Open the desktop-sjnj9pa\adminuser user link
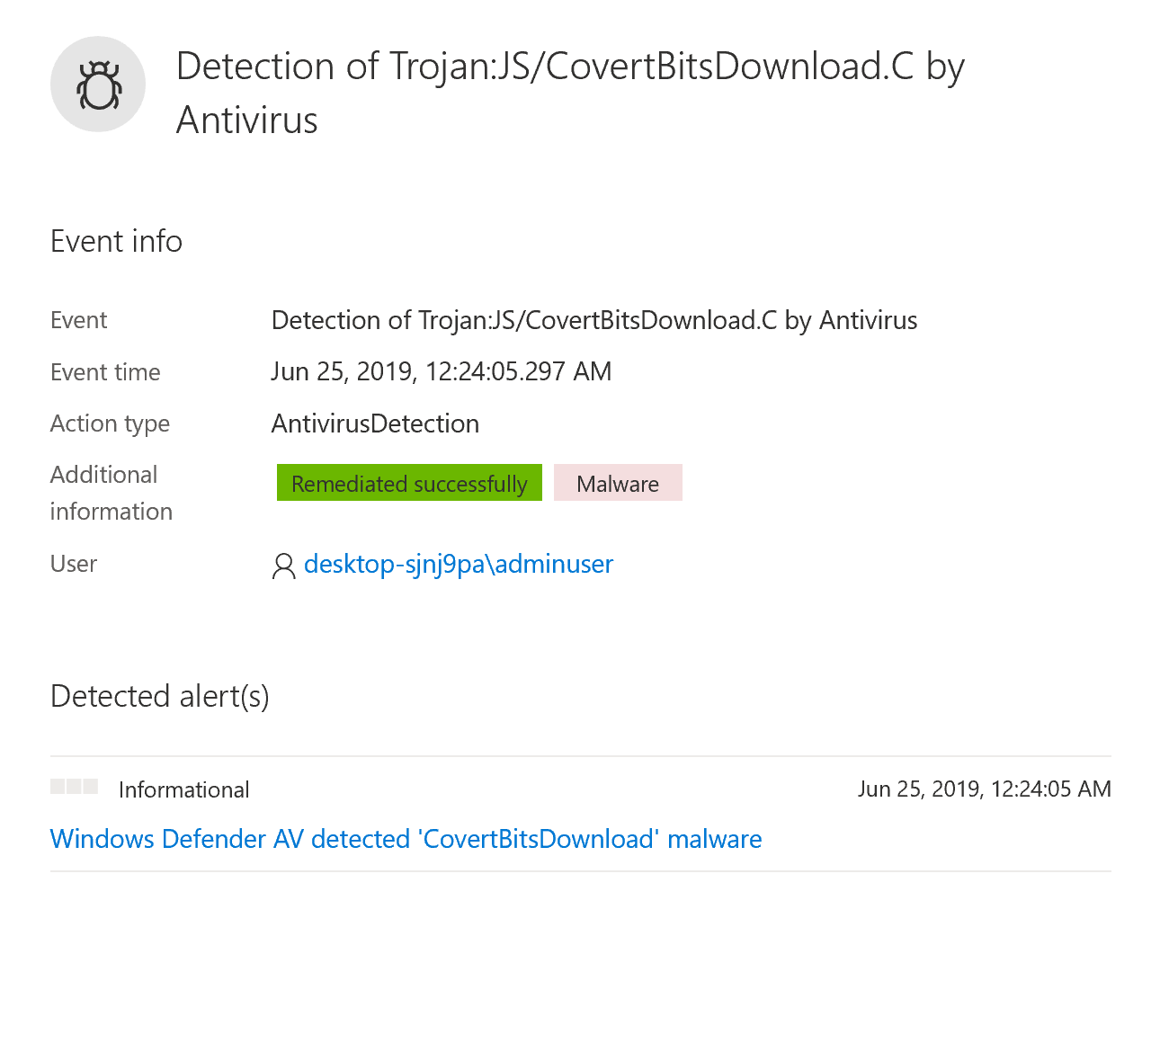Image resolution: width=1169 pixels, height=1052 pixels. pos(459,564)
